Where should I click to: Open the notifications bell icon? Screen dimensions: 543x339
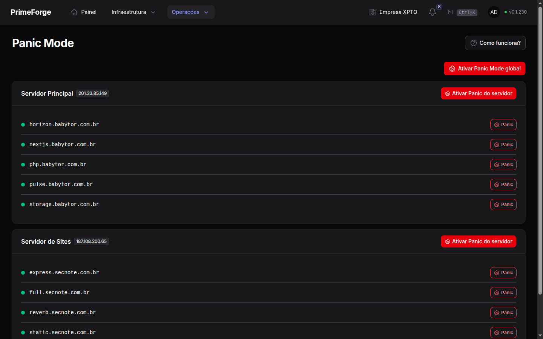click(x=433, y=12)
